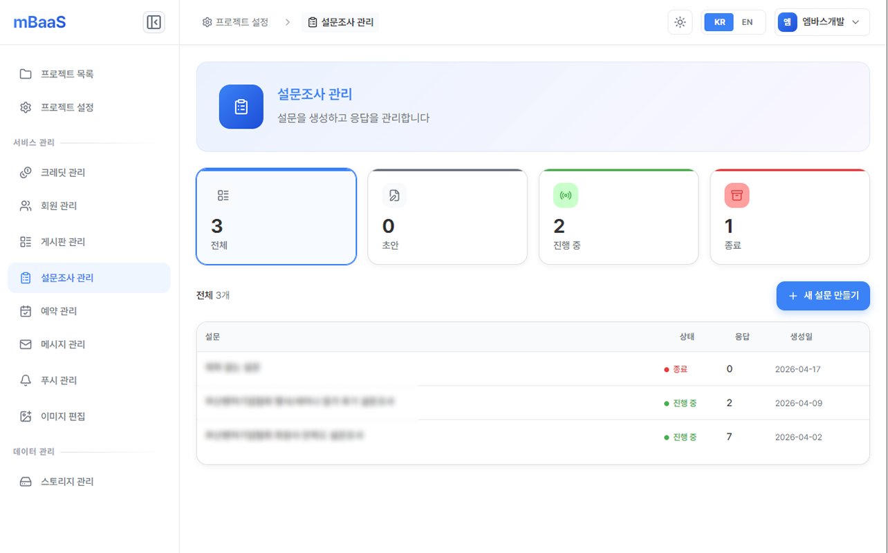The image size is (888, 553).
Task: Open the survey row dated 2026-04-09
Action: click(533, 403)
